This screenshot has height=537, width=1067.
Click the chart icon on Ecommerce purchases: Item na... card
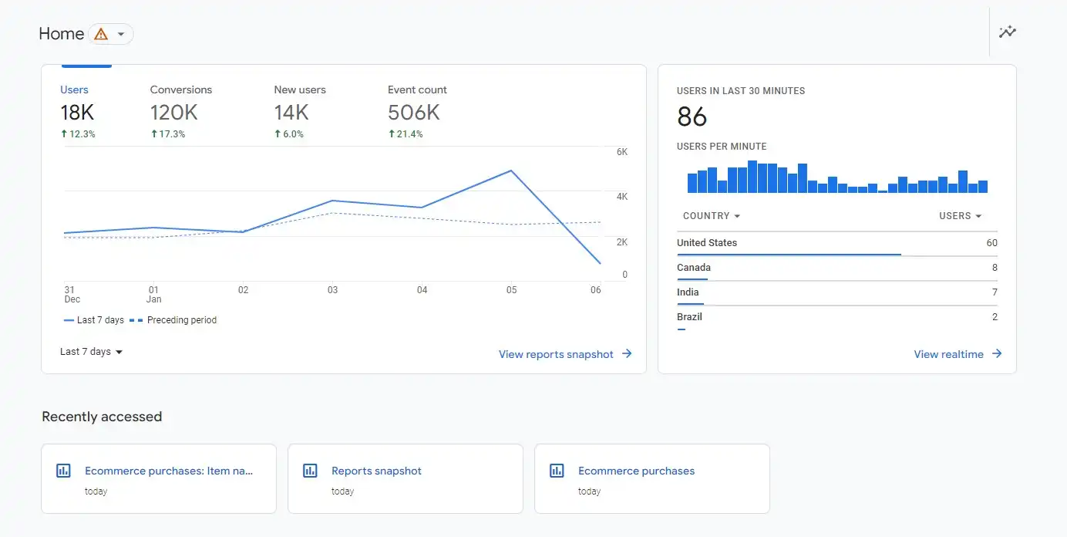(x=63, y=471)
